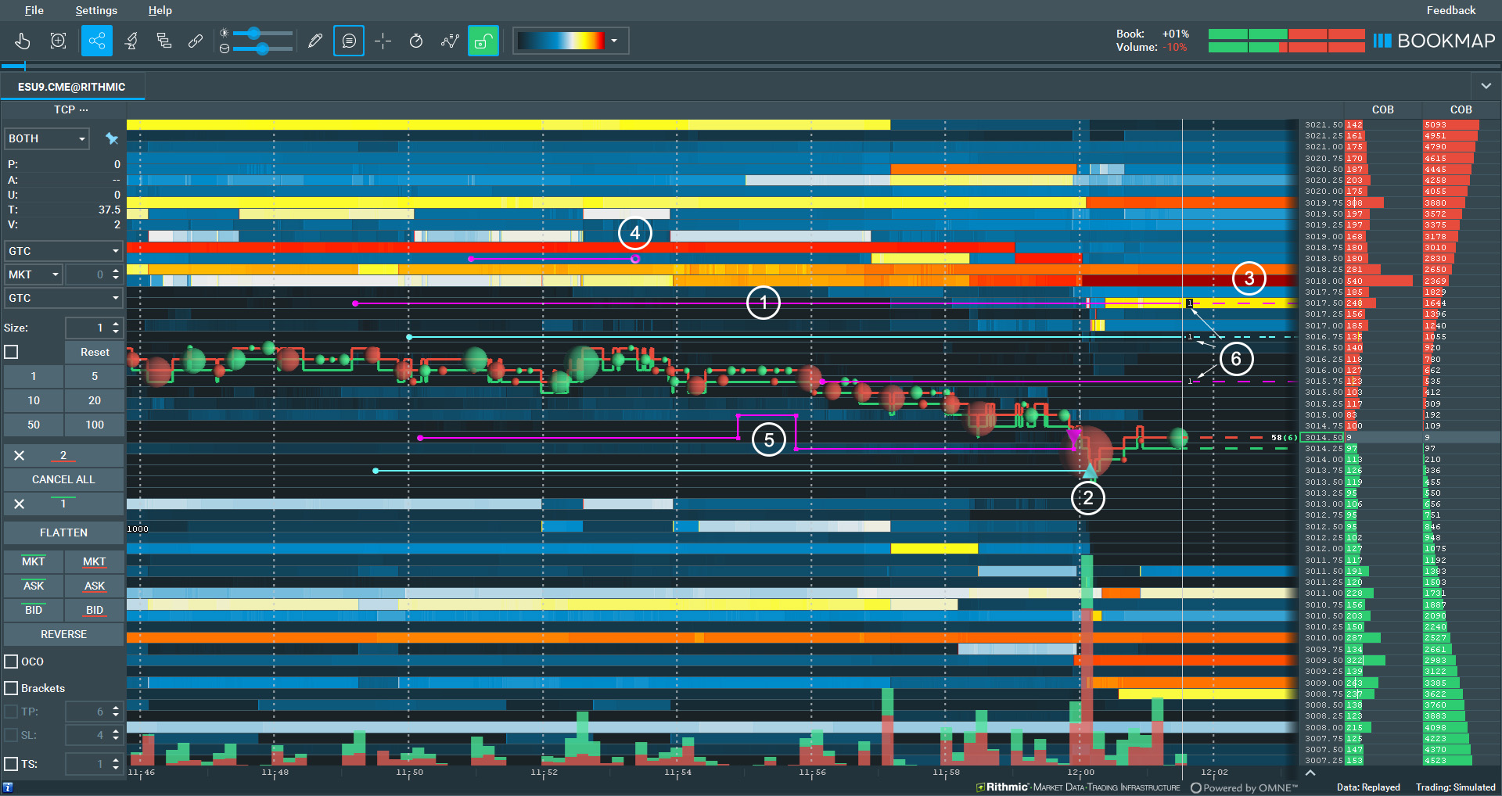1502x796 pixels.
Task: Switch to the ESU9.CME@RITHMIC tab
Action: 72,87
